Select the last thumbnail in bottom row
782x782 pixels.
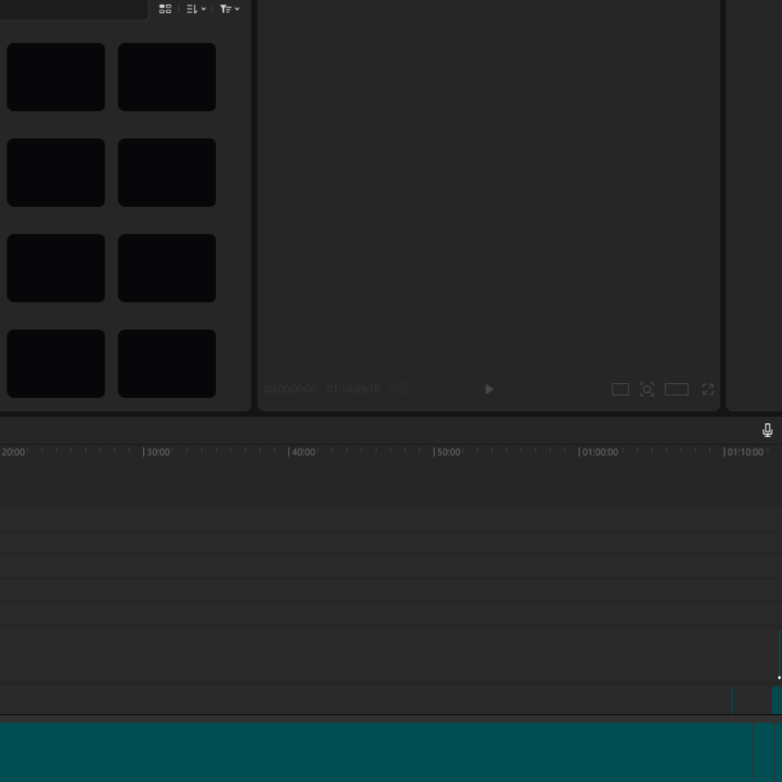pyautogui.click(x=167, y=363)
